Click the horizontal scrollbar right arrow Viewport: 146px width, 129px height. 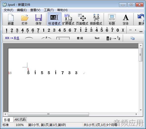coord(136,114)
